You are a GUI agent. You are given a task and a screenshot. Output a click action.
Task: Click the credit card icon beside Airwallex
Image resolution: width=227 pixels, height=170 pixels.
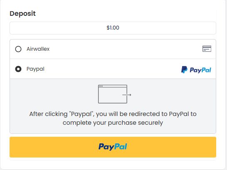tap(207, 49)
